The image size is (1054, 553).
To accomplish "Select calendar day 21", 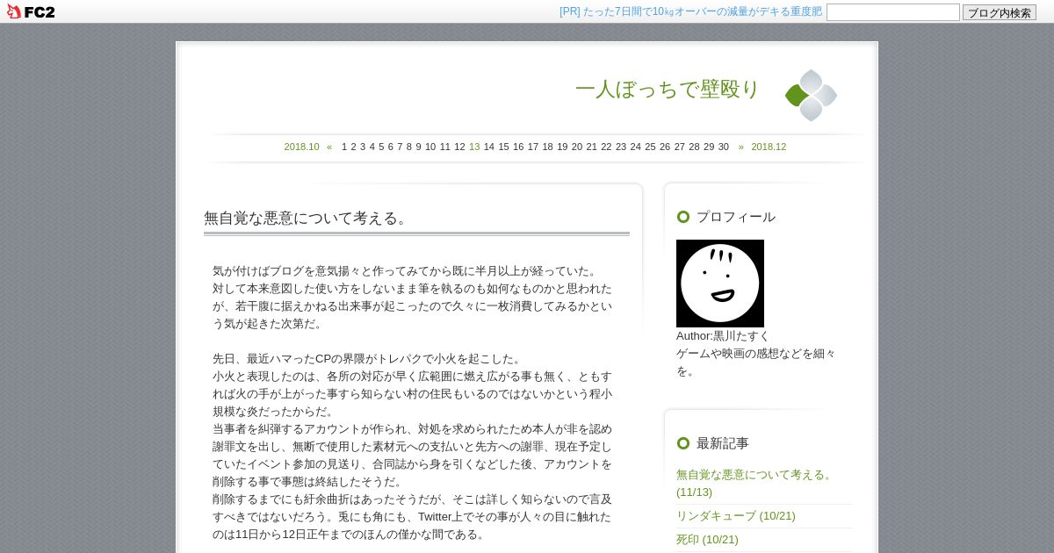I will (591, 147).
